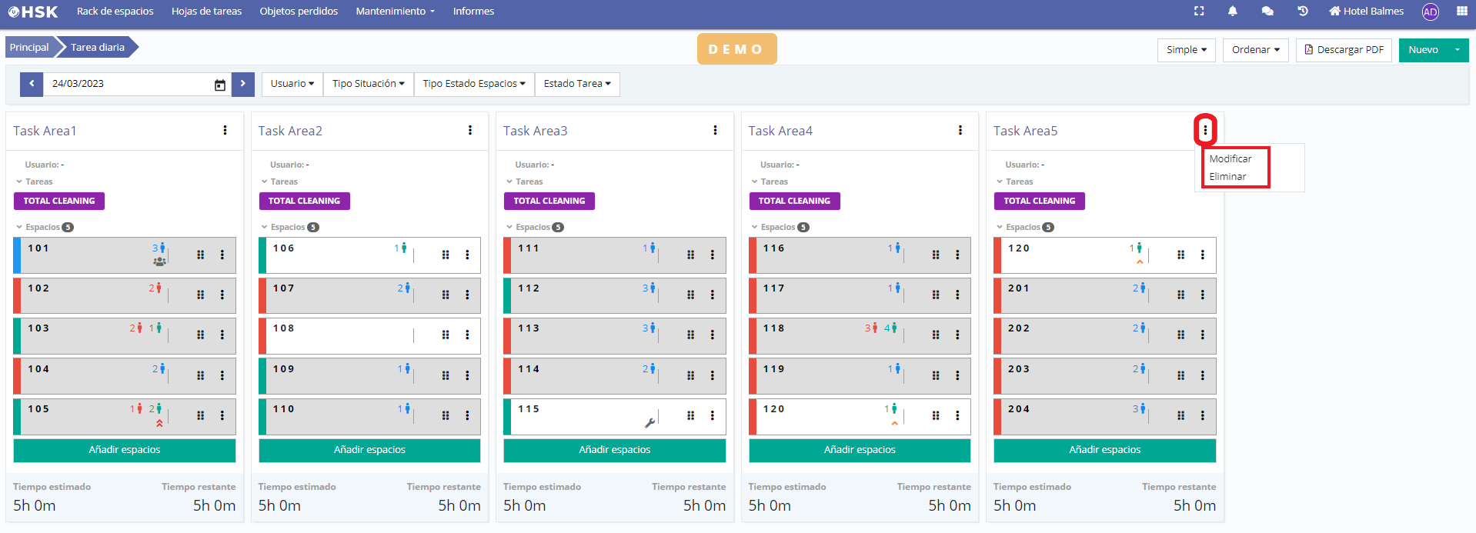This screenshot has width=1476, height=533.
Task: Click the history clock icon
Action: pyautogui.click(x=1302, y=11)
